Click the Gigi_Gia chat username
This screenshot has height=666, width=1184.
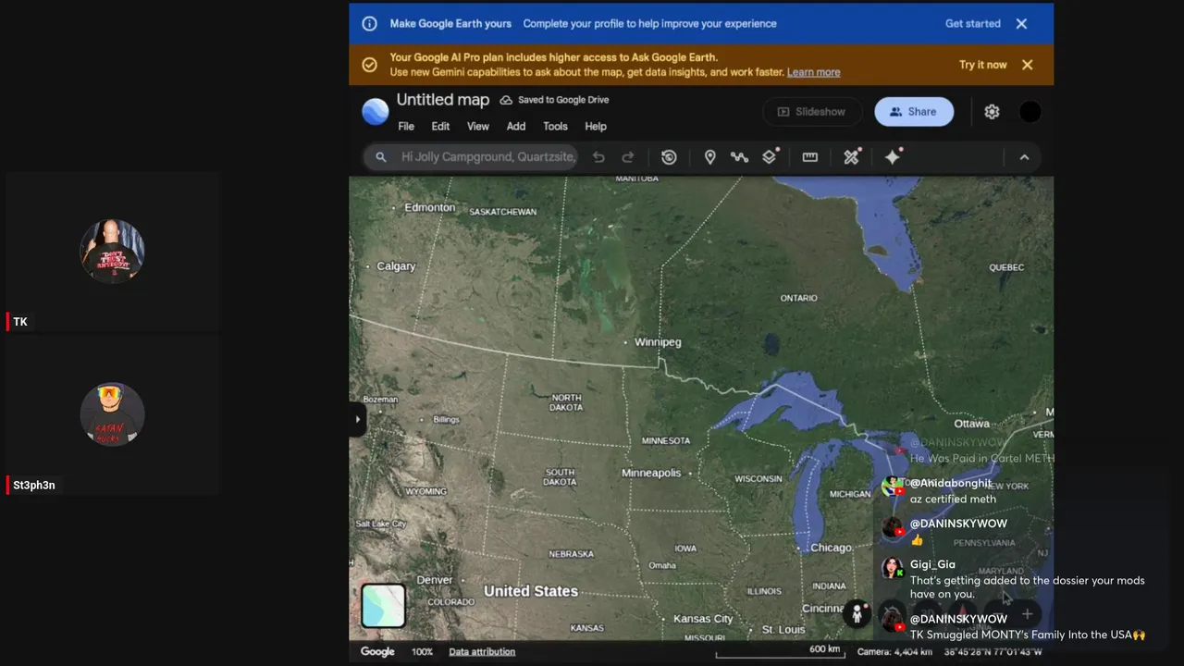click(932, 564)
